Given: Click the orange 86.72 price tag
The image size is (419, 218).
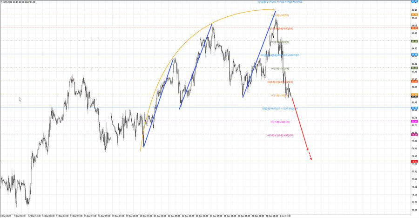Looking at the screenshot, I should [x=414, y=14].
